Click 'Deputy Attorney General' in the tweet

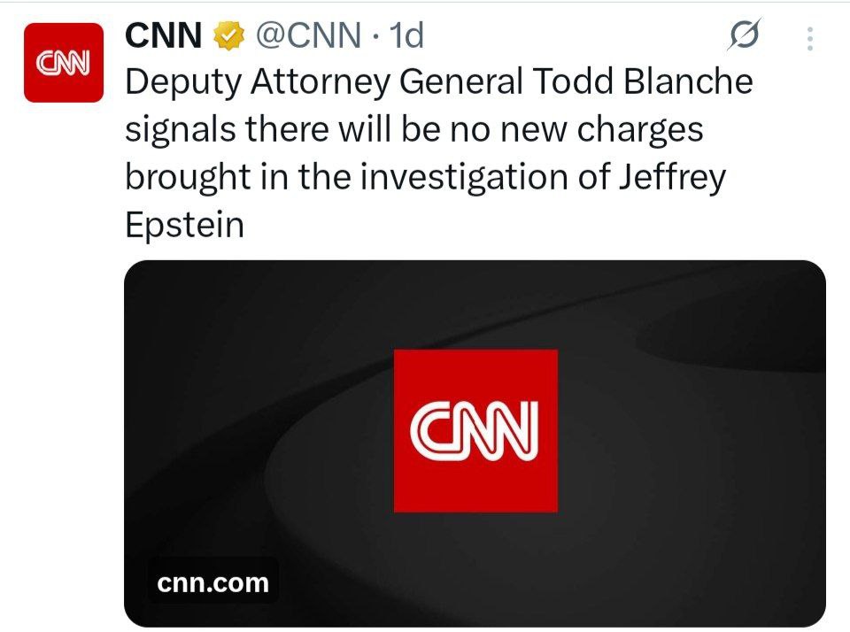(324, 82)
